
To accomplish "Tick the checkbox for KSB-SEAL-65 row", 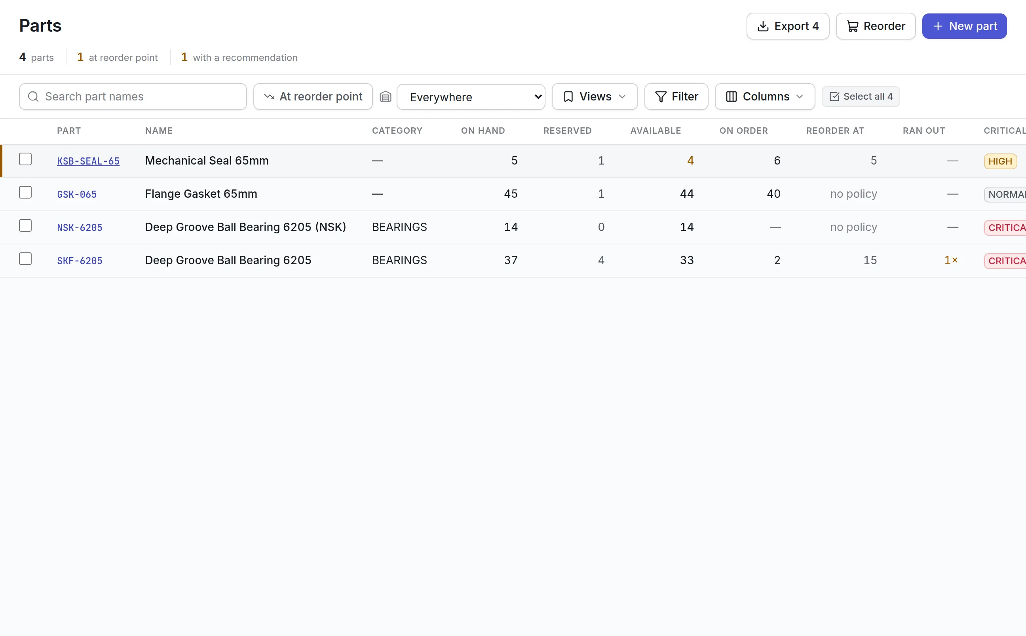I will coord(25,159).
